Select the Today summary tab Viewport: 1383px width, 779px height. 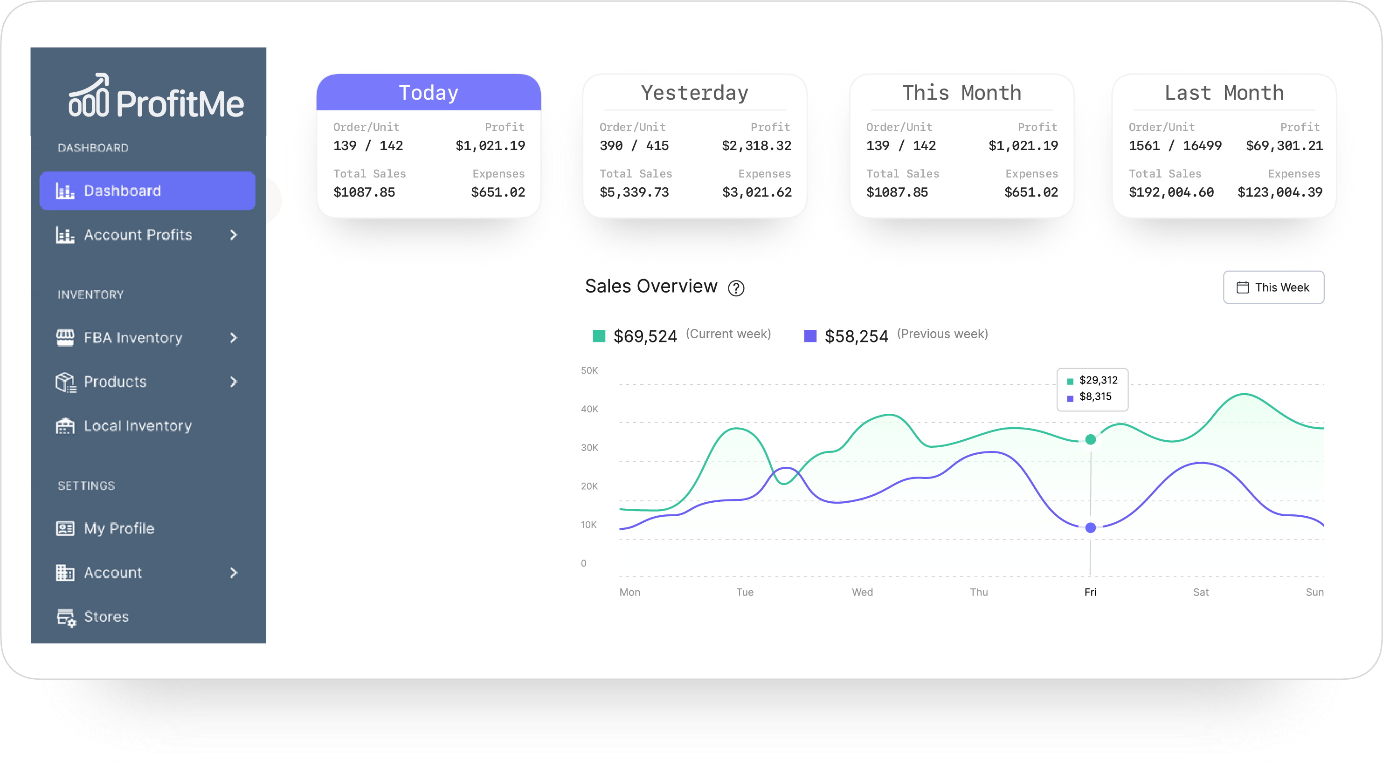(428, 93)
